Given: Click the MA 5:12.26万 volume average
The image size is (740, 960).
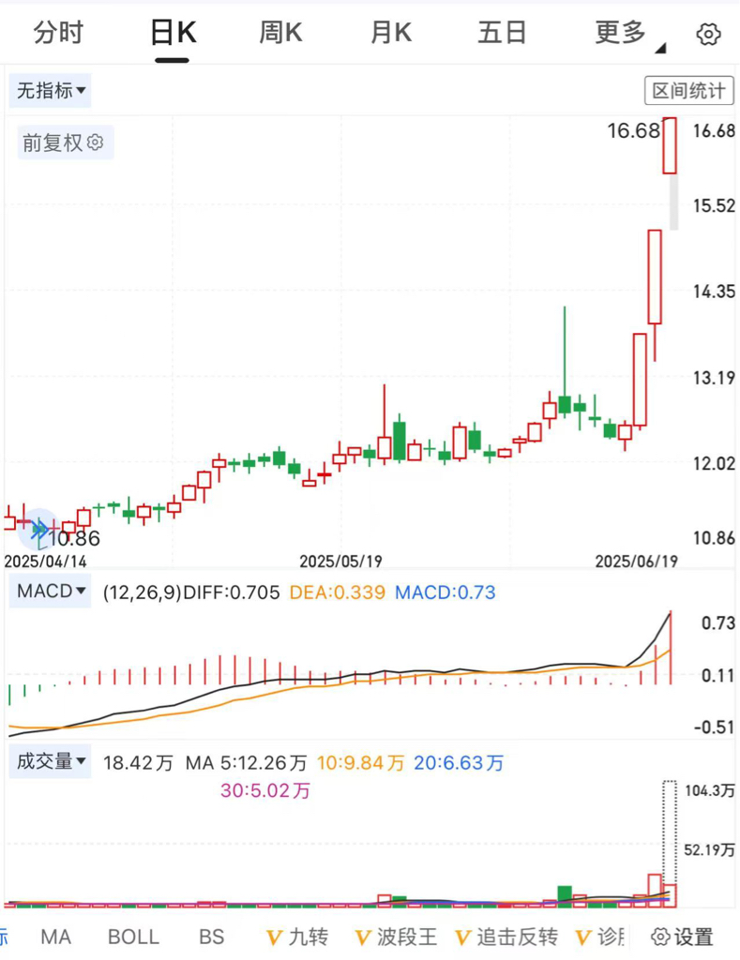Looking at the screenshot, I should pyautogui.click(x=247, y=762).
